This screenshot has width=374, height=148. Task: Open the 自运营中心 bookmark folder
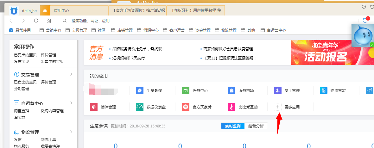[x=273, y=30]
